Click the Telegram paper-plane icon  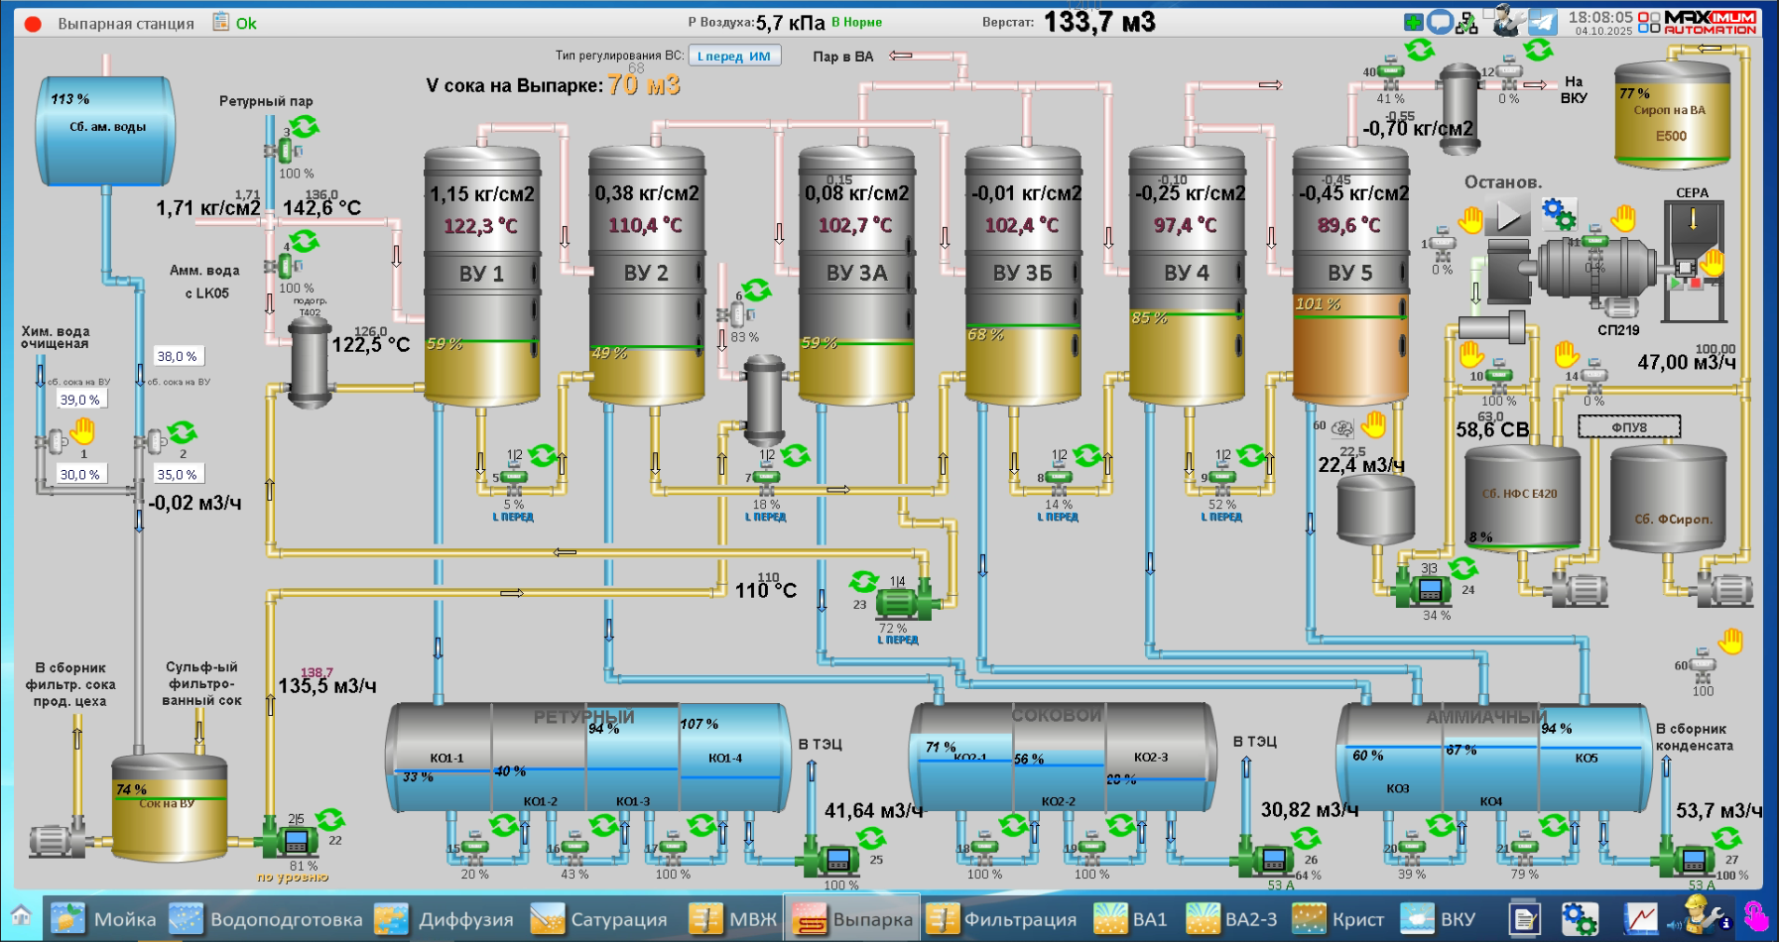(x=1541, y=22)
